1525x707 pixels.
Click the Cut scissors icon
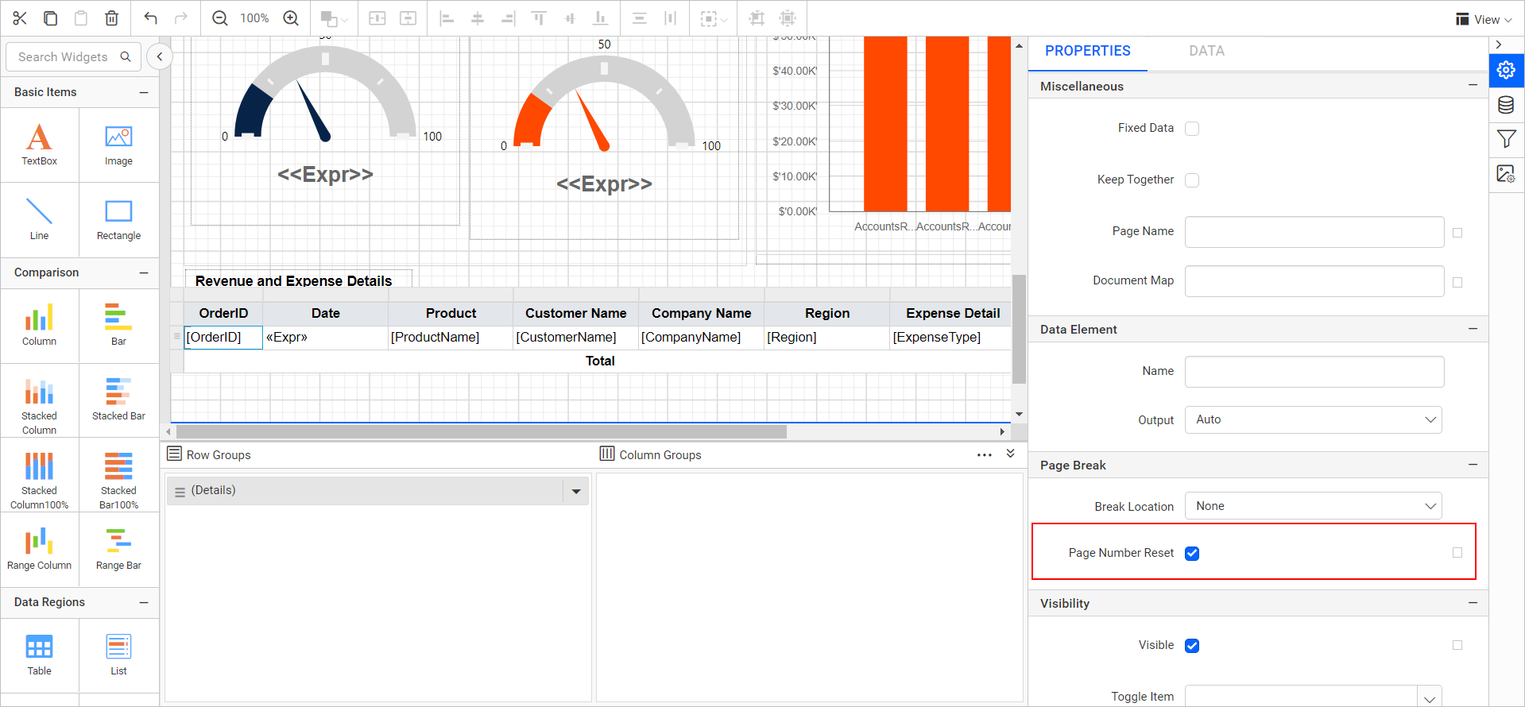(20, 17)
